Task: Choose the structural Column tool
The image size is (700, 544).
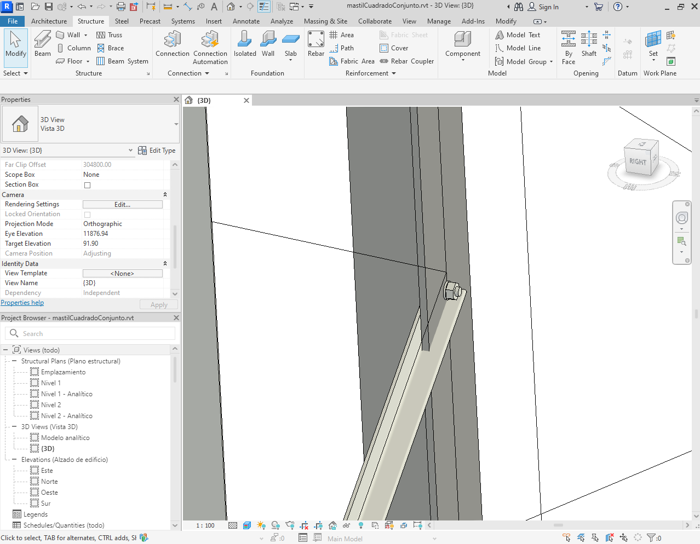Action: 73,48
